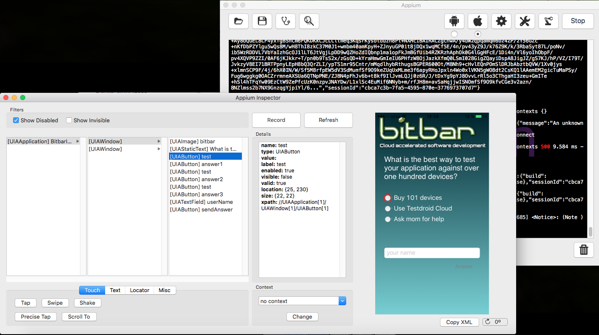Click the Scroll To button
Image resolution: width=599 pixels, height=335 pixels.
tap(79, 317)
